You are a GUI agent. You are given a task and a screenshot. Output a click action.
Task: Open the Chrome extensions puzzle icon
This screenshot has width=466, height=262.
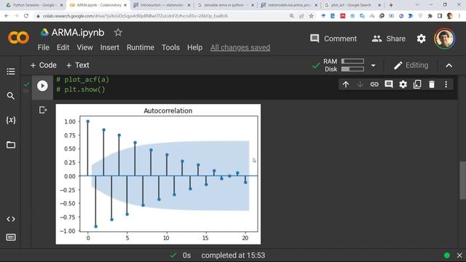click(x=430, y=16)
